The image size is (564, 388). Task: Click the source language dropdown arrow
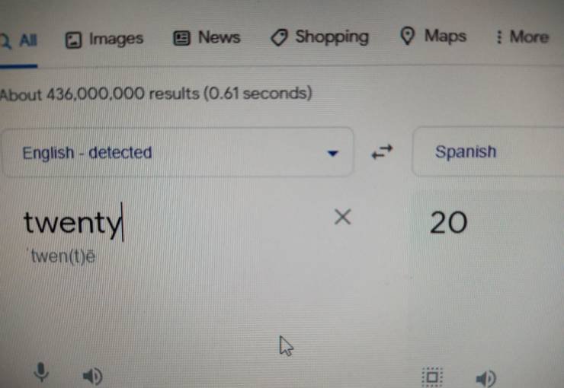pos(332,154)
